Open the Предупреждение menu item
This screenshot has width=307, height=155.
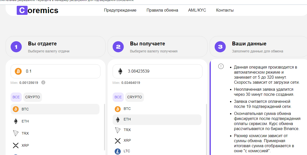[x=120, y=10]
